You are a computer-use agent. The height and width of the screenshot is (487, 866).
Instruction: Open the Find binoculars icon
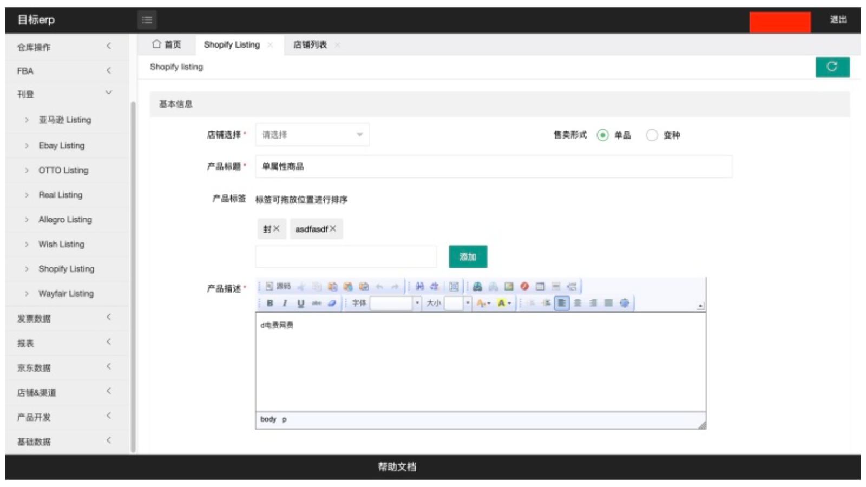click(419, 286)
